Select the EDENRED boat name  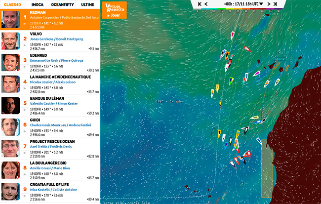tap(39, 55)
